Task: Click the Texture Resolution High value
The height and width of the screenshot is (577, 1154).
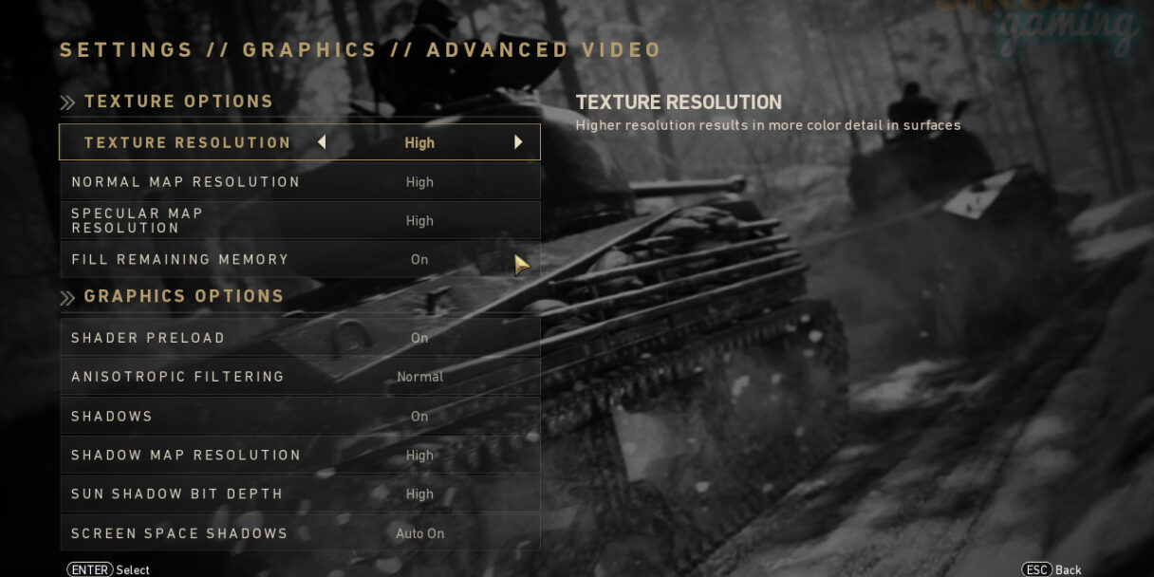Action: tap(419, 143)
